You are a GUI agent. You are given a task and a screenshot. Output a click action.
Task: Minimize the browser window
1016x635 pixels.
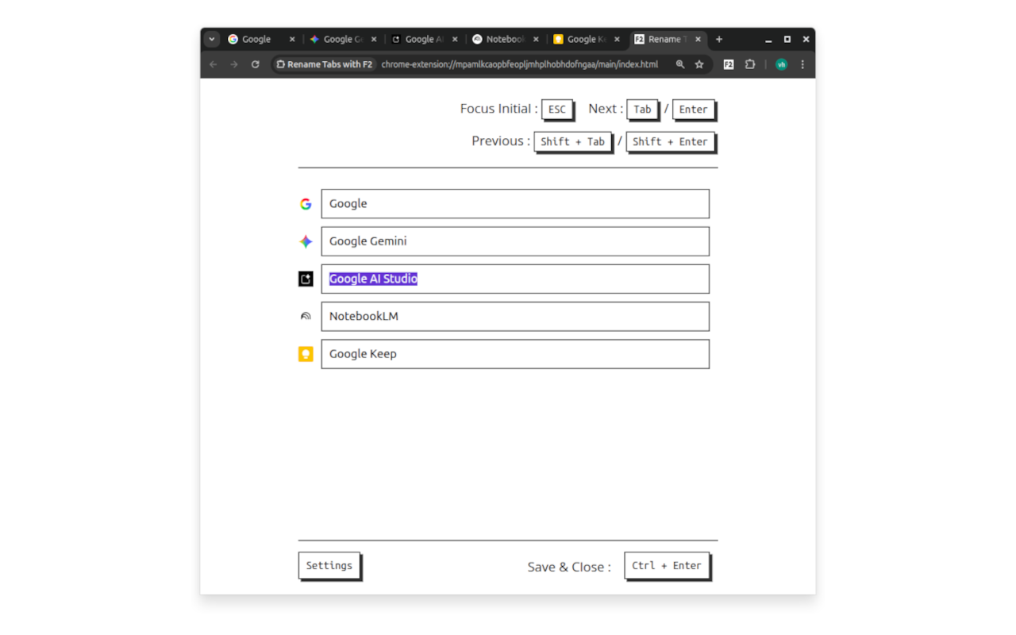click(x=768, y=39)
